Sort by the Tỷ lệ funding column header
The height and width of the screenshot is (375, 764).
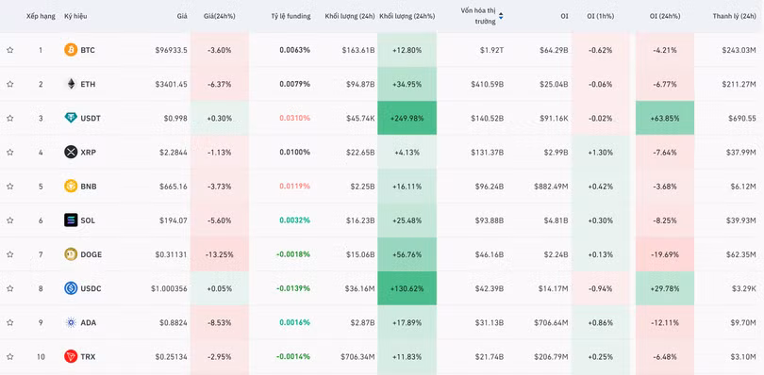click(291, 16)
